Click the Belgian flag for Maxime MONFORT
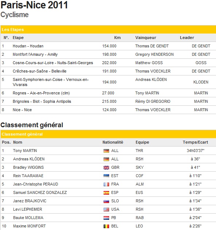The width and height of the screenshot is (216, 230). (106, 226)
